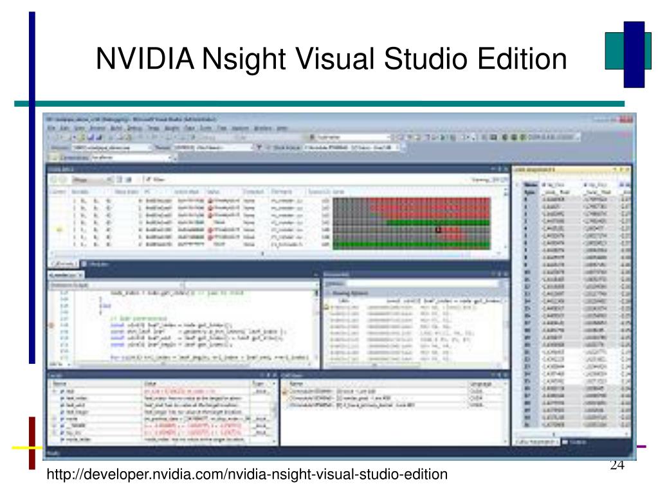Open the Debug menu

tap(134, 129)
